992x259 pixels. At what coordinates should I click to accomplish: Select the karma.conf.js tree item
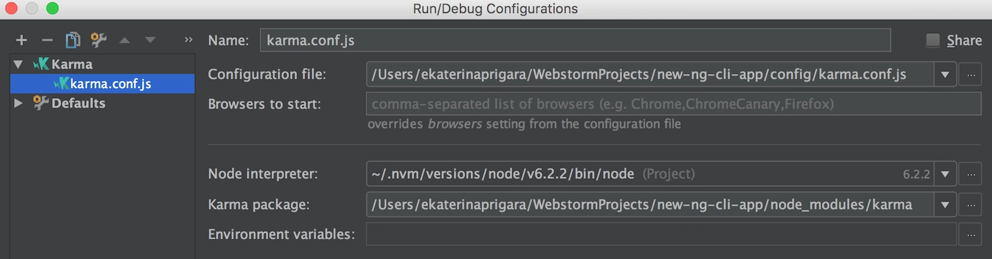pos(102,83)
